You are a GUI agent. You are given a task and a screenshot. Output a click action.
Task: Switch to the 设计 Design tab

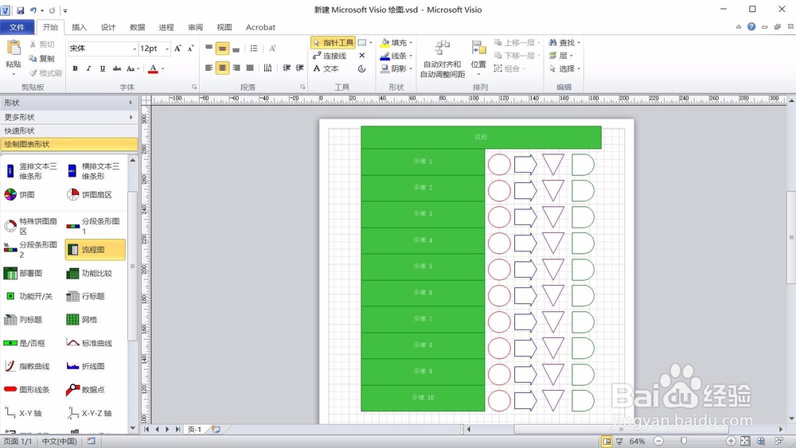(108, 27)
